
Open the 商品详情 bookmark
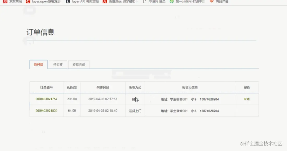(219, 2)
